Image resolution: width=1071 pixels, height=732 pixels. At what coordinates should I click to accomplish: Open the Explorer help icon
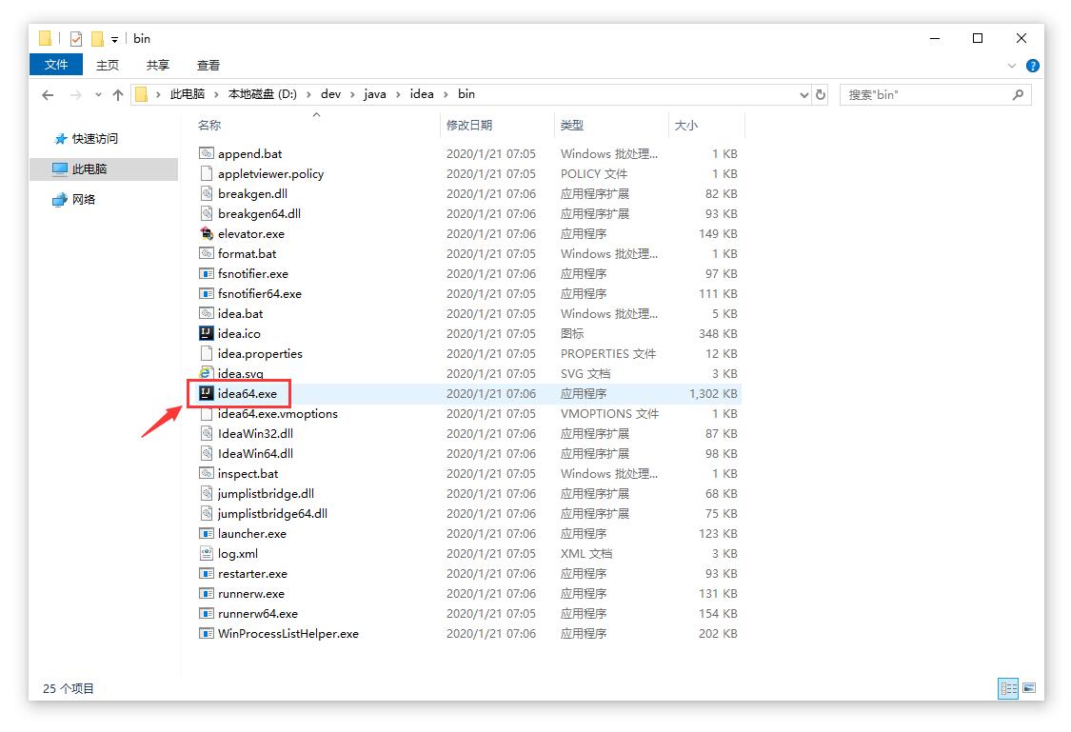1032,66
